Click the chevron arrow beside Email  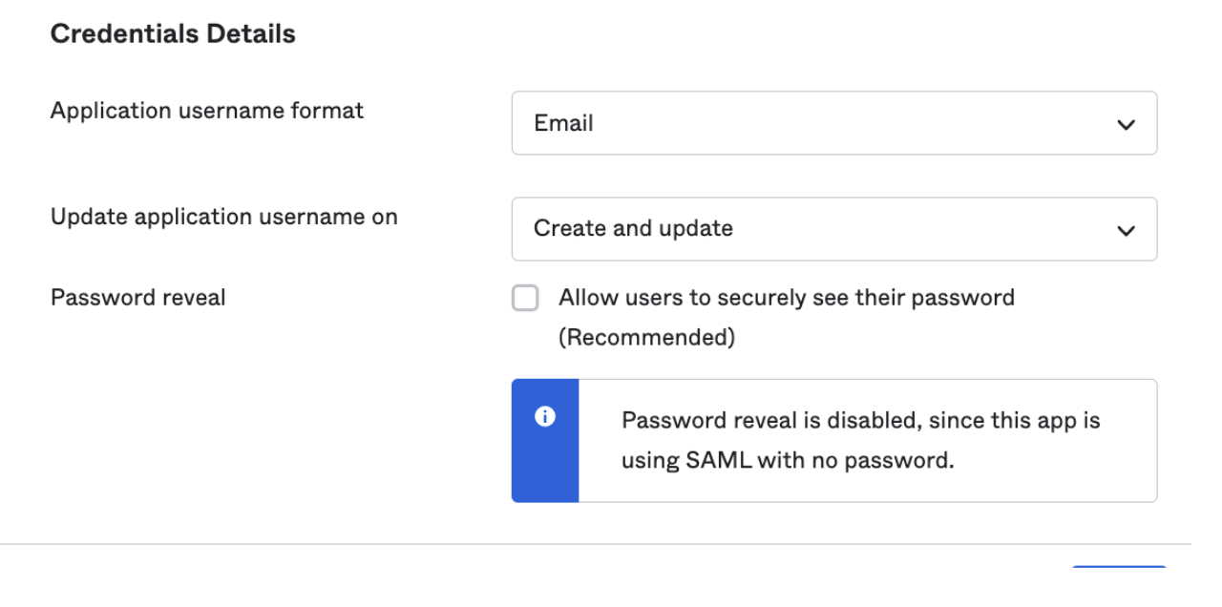(1127, 125)
